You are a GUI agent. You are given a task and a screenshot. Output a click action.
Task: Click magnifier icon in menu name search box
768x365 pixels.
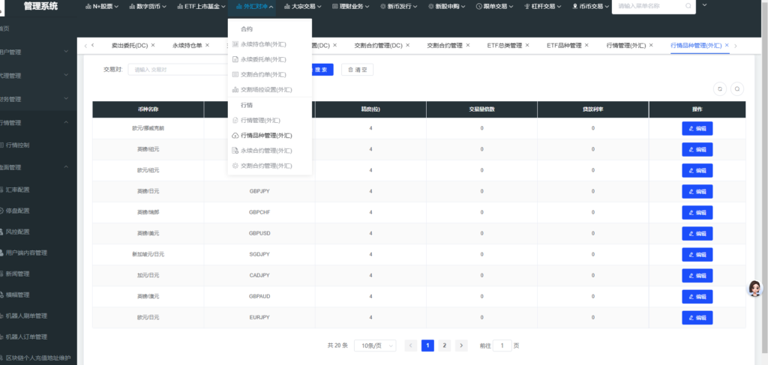point(688,6)
